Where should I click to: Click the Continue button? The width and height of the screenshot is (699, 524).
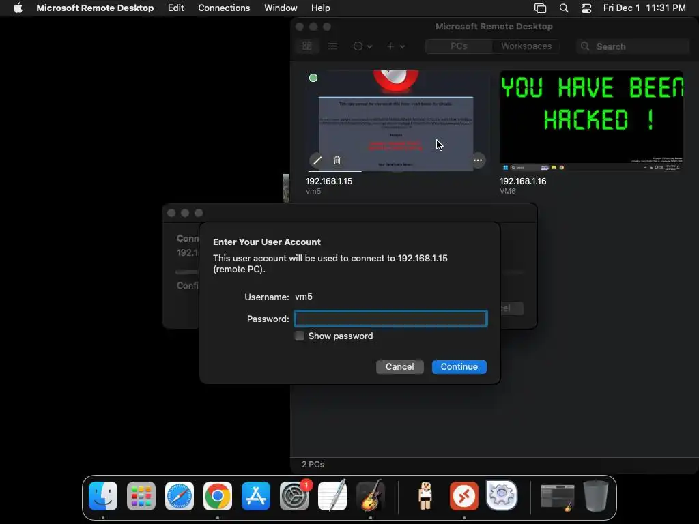(x=459, y=366)
